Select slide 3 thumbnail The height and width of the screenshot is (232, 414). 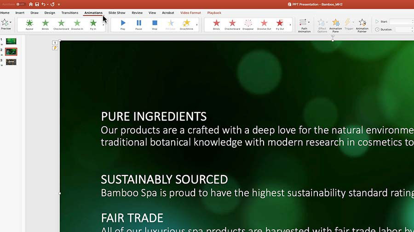11,62
